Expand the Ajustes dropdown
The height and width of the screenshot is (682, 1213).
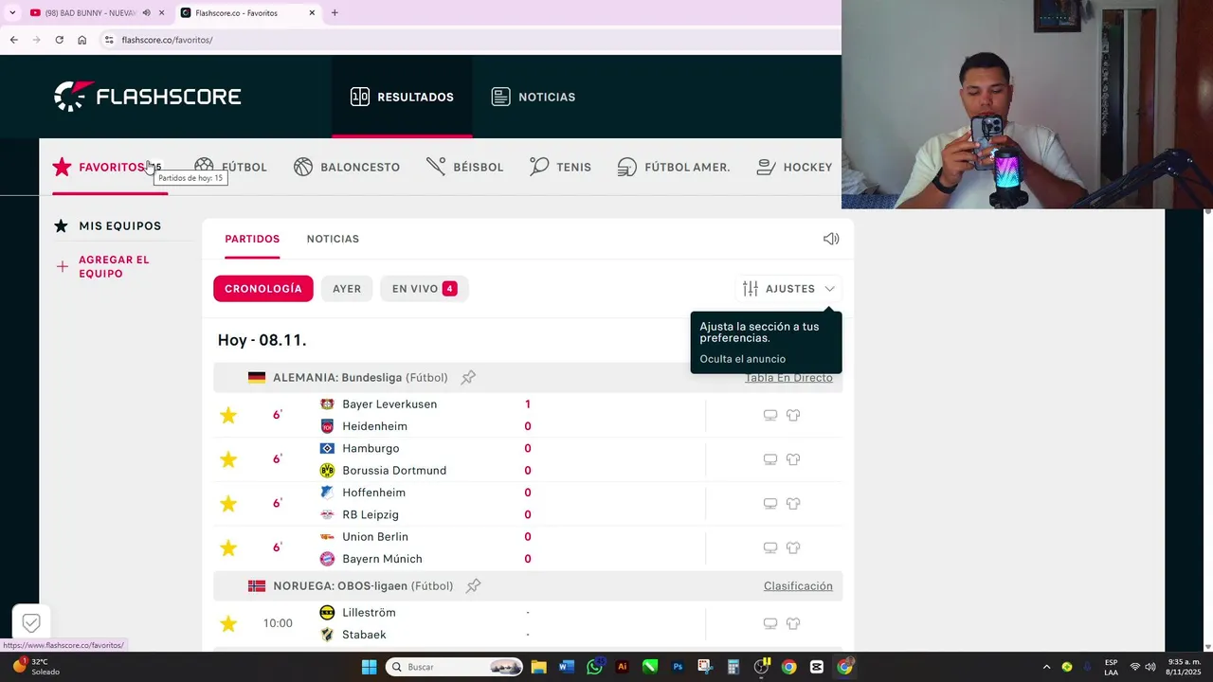788,289
